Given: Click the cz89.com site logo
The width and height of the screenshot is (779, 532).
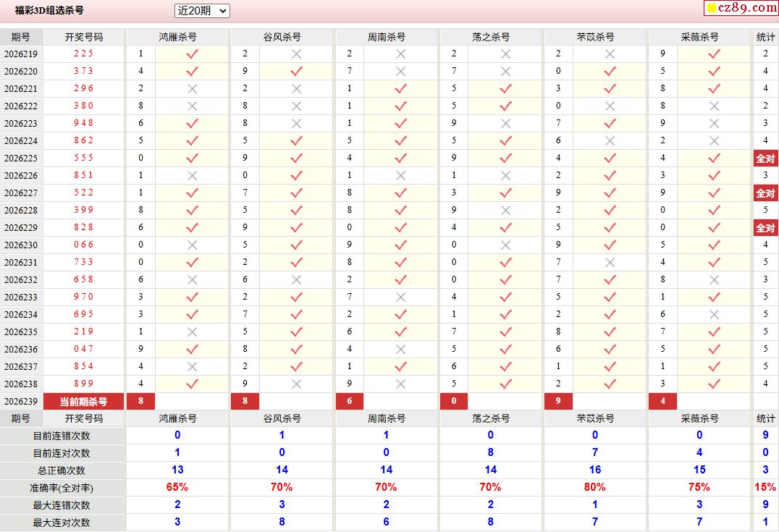Looking at the screenshot, I should point(741,8).
